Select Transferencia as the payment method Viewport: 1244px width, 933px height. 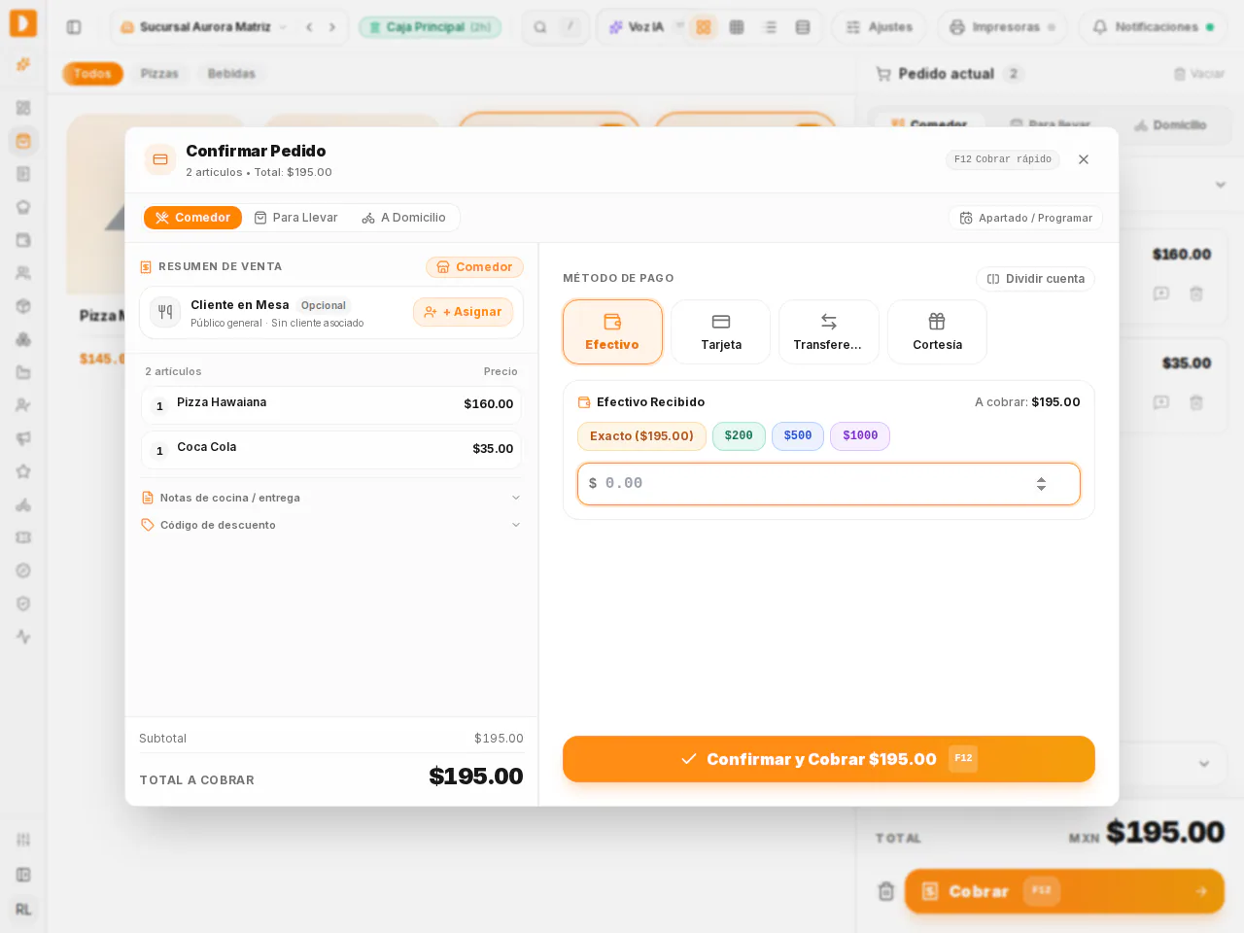pos(829,332)
